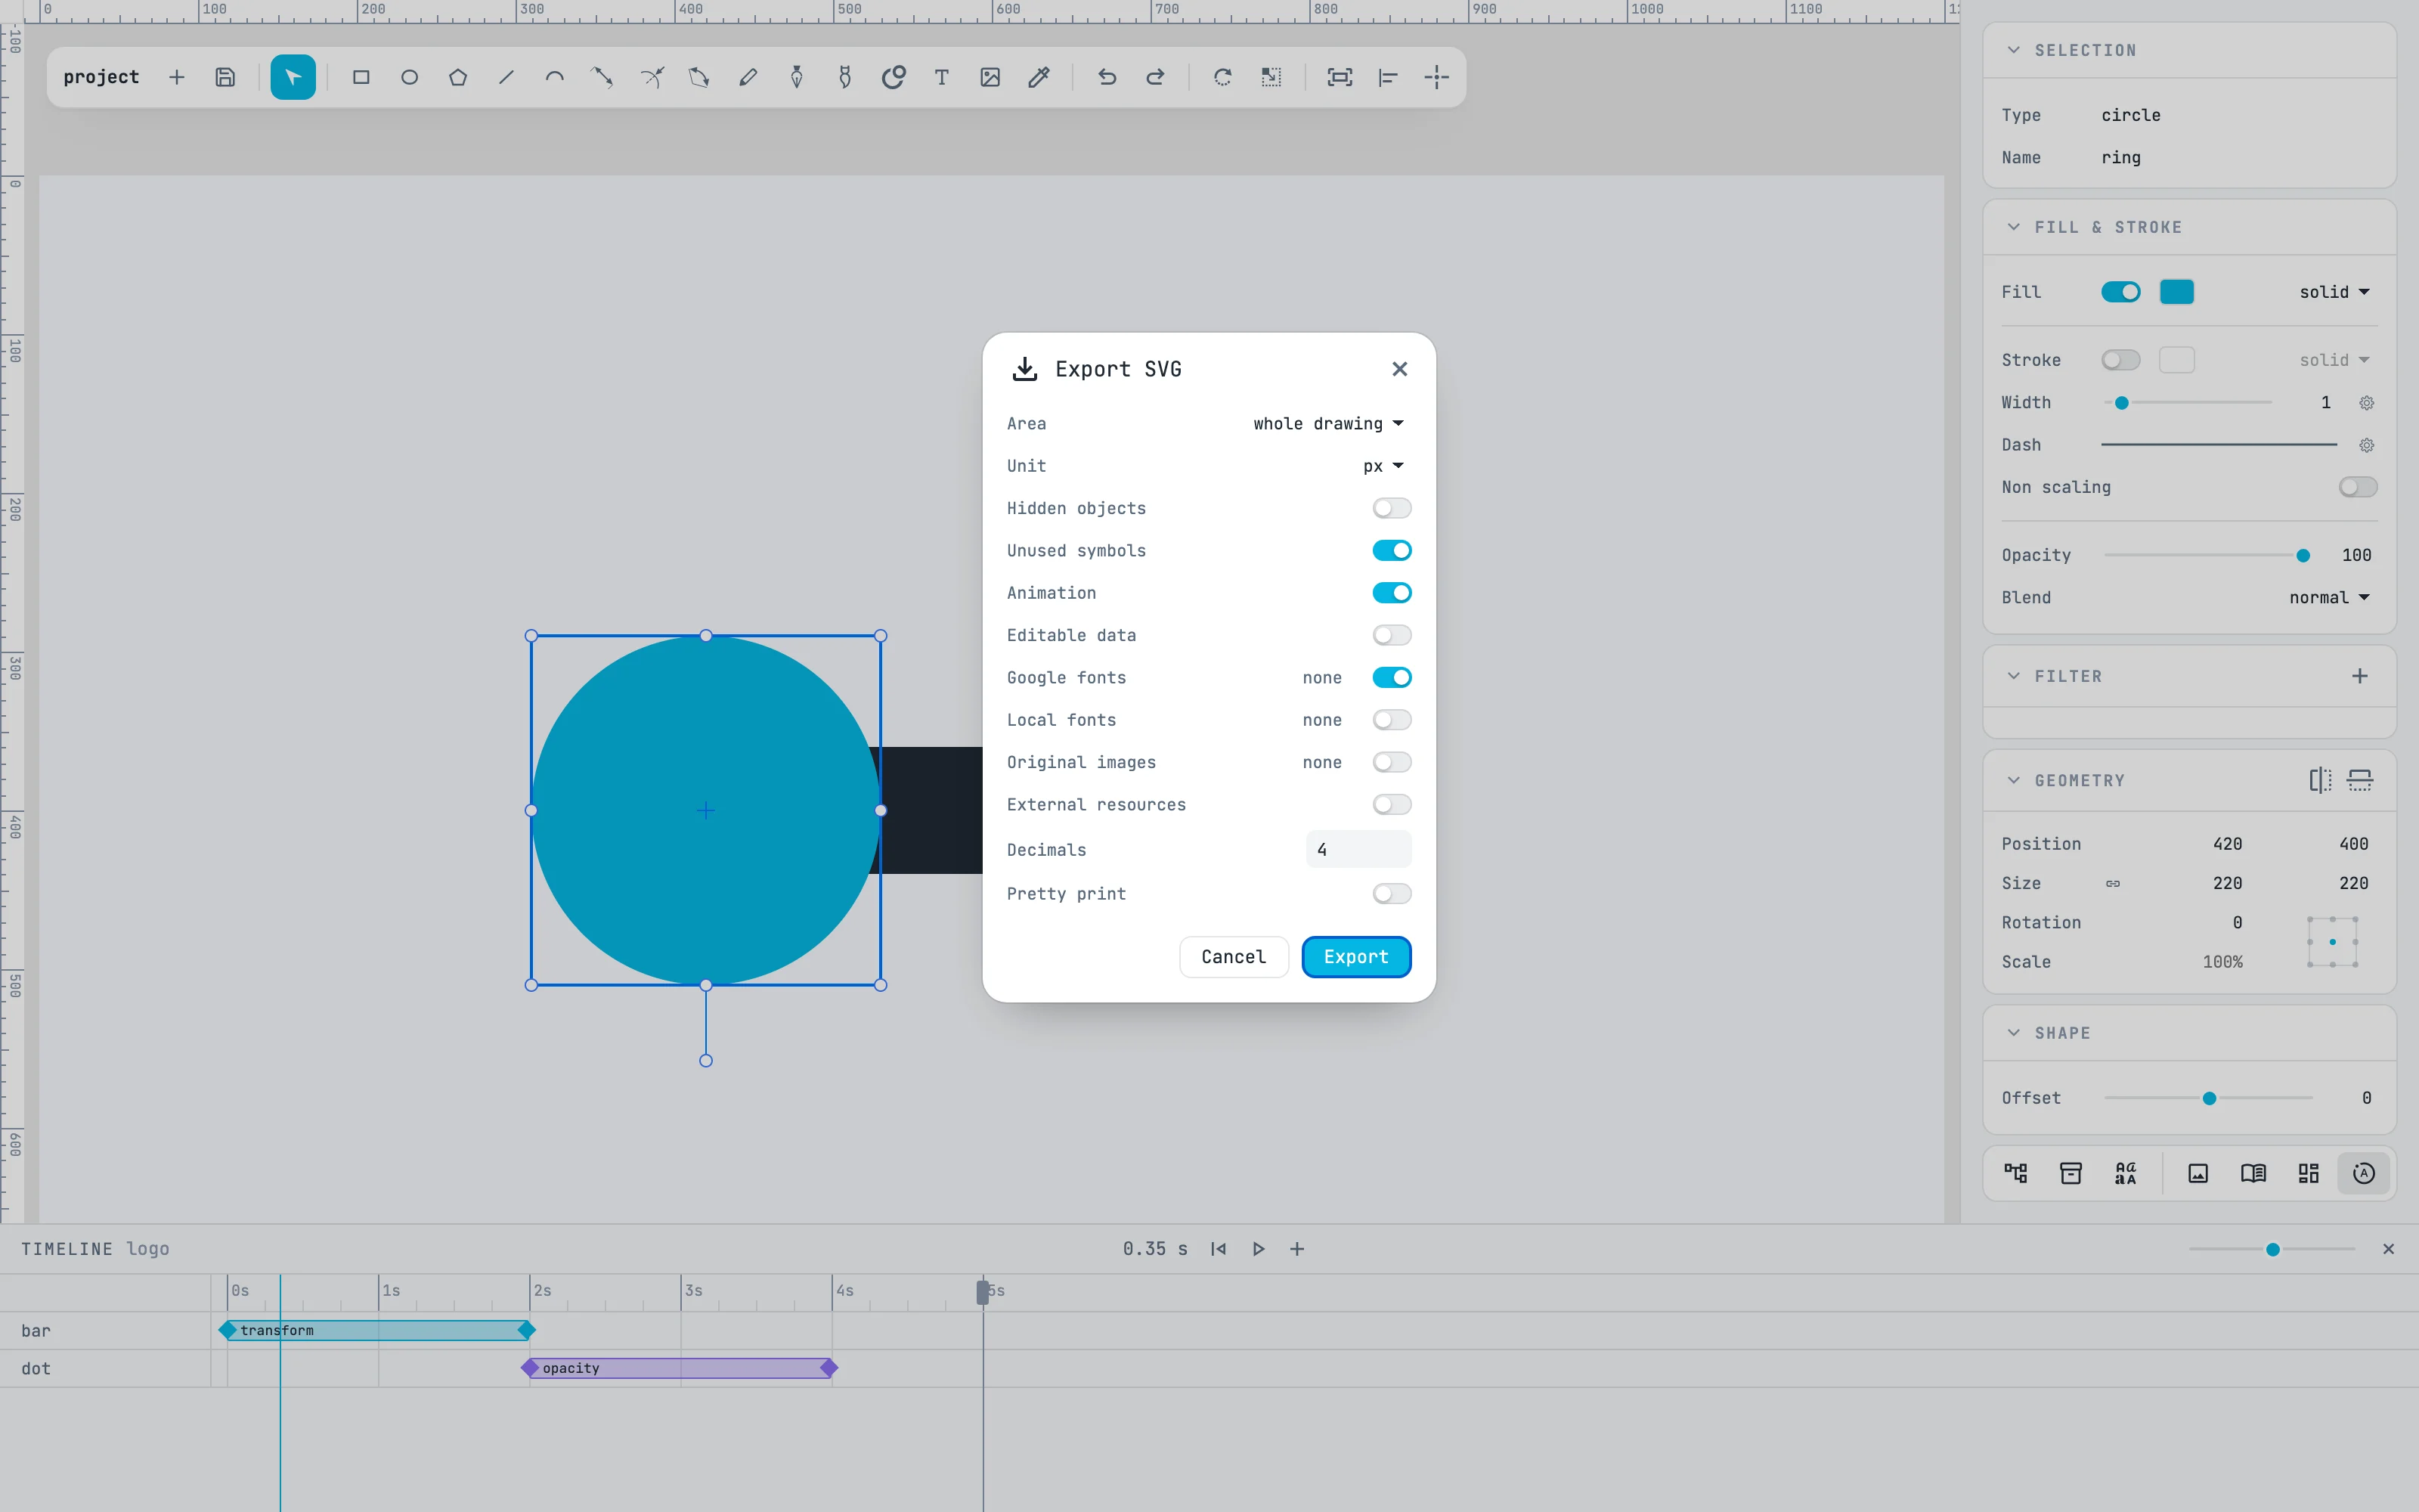This screenshot has width=2419, height=1512.
Task: Open the Fill type solid dropdown
Action: pyautogui.click(x=2334, y=292)
